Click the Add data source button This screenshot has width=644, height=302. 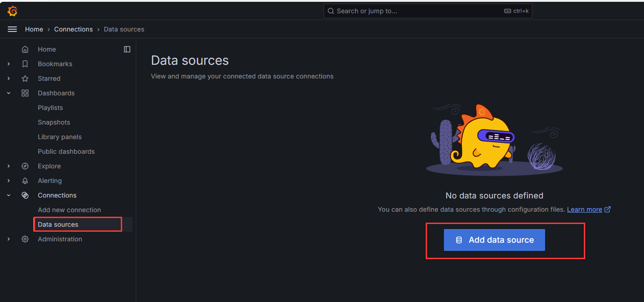pyautogui.click(x=495, y=240)
